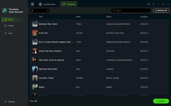Click the Converting refresh arrows icon

pos(64,4)
